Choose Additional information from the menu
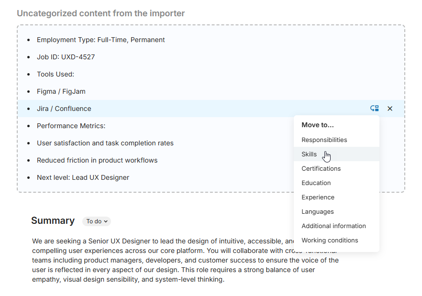The image size is (422, 296). [333, 226]
